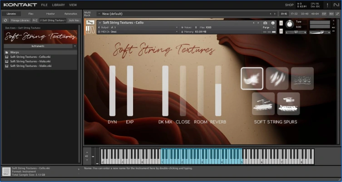Select the third Soft String Spurs thumbnail

coord(302,78)
